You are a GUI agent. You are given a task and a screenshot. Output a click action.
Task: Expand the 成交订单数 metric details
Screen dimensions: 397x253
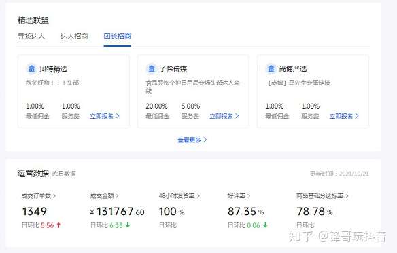[x=39, y=196]
